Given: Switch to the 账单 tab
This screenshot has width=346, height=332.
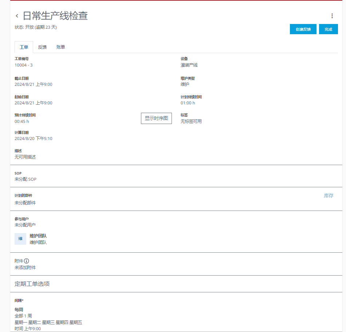Looking at the screenshot, I should (60, 47).
